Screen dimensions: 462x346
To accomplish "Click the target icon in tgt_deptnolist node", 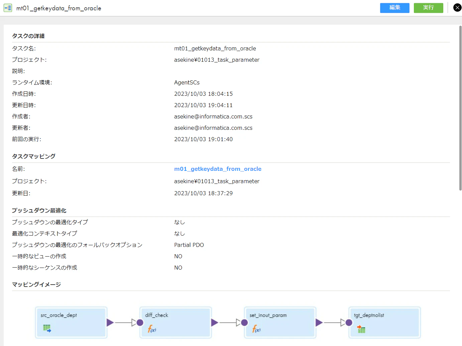I will click(361, 329).
